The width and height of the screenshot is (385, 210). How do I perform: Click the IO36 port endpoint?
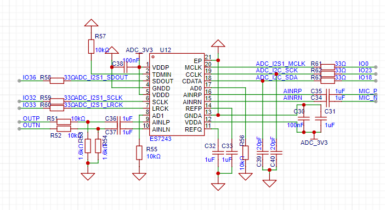point(19,81)
